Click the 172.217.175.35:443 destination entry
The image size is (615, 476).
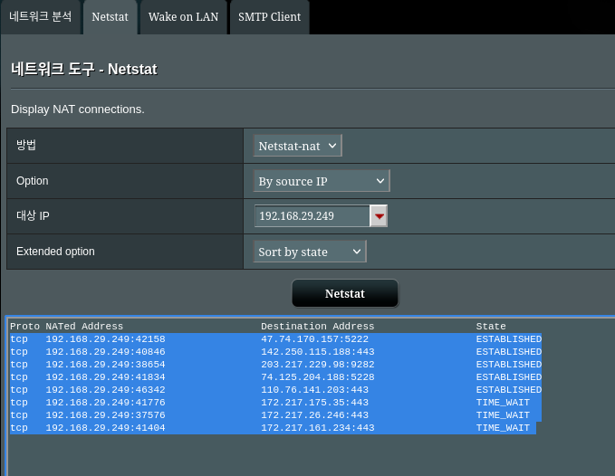[315, 403]
